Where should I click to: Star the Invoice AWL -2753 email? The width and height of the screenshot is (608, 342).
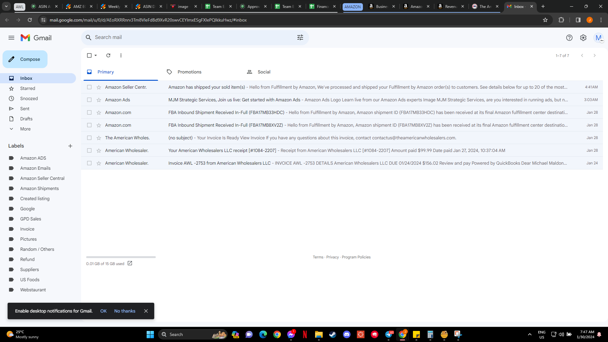(x=99, y=163)
